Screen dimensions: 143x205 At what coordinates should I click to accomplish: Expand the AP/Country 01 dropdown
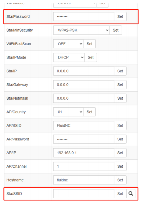point(68,112)
